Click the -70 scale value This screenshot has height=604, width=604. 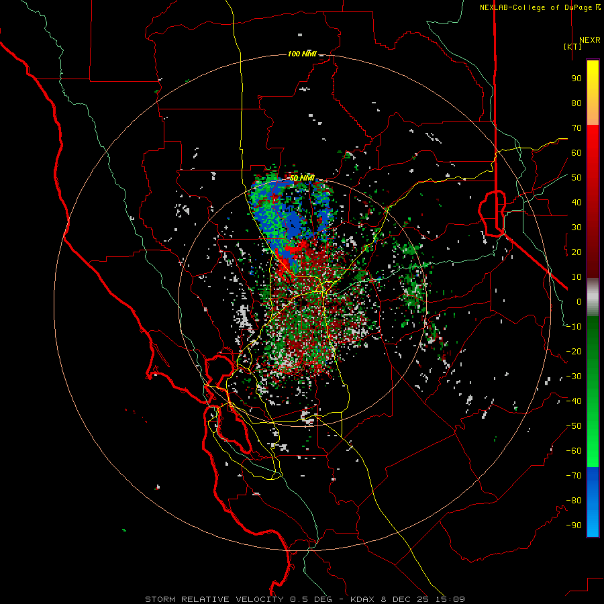click(x=574, y=476)
